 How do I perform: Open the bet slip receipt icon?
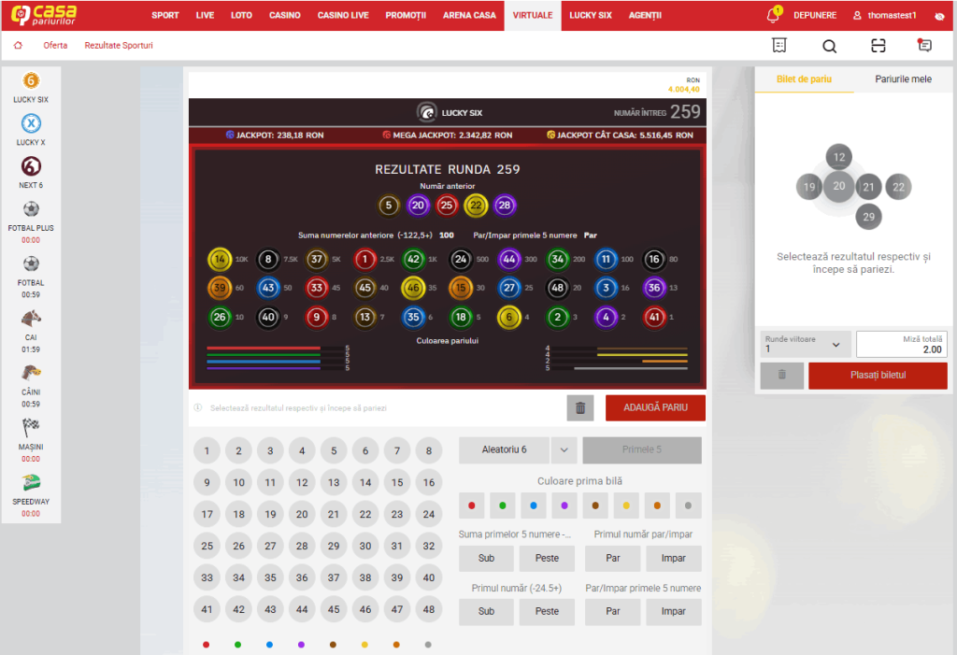(x=779, y=45)
